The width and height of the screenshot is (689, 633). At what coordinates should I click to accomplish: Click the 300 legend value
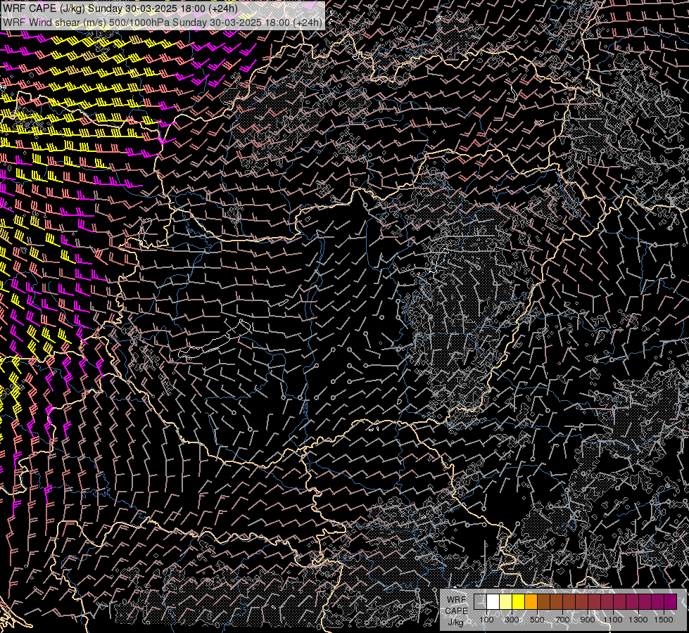point(512,620)
